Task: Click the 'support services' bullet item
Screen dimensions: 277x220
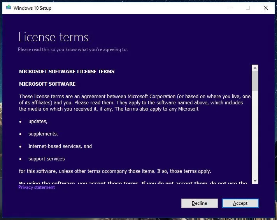Action: [x=47, y=158]
